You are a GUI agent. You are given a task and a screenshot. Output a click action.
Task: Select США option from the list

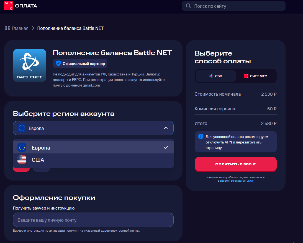click(x=93, y=160)
